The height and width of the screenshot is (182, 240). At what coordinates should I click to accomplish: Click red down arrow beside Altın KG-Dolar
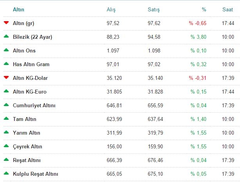pyautogui.click(x=6, y=77)
